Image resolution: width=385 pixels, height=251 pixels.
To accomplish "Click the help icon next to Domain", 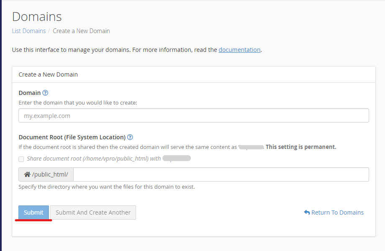I will point(46,93).
